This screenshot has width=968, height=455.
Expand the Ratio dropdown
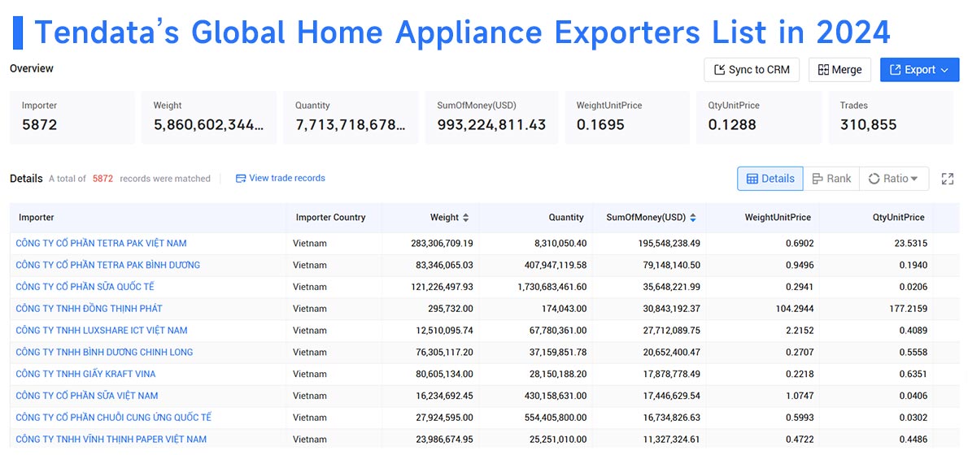(x=893, y=179)
